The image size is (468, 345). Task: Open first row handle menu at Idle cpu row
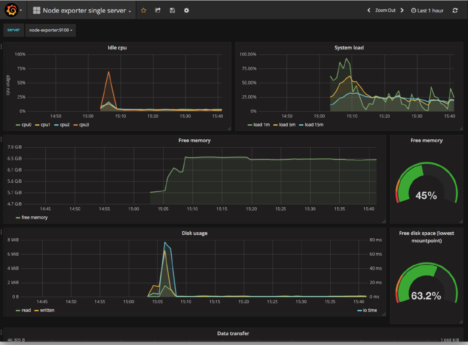[1, 46]
